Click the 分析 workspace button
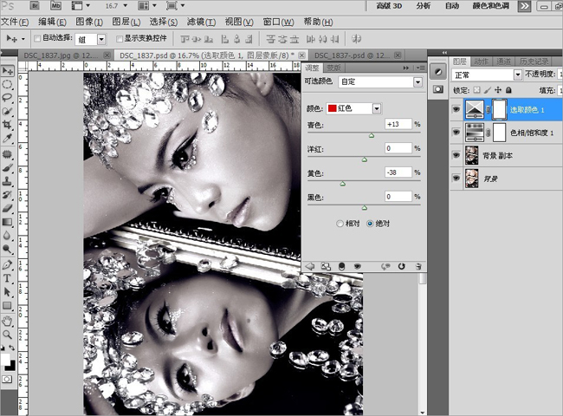Screen dimensions: 563x416 coord(424,6)
